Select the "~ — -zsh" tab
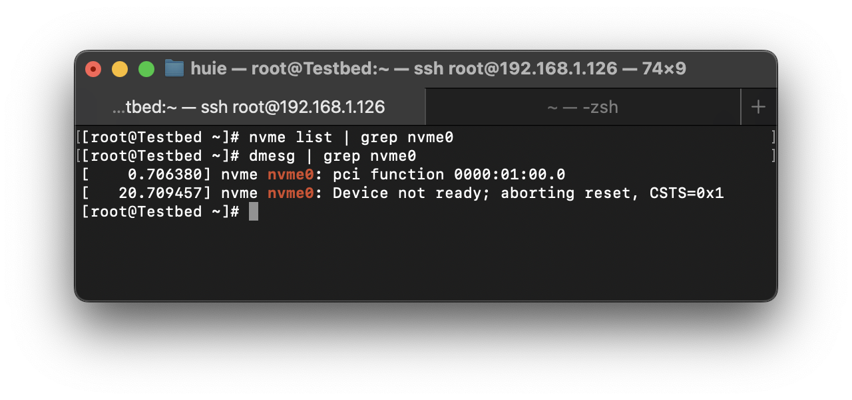Screen dimensions: 852x400 pos(582,107)
